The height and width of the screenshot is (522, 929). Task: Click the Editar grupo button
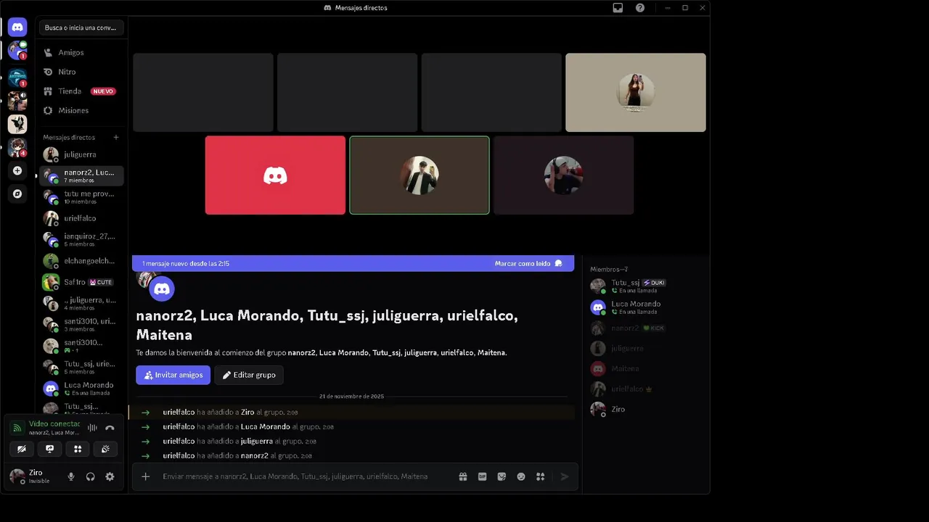pos(249,375)
